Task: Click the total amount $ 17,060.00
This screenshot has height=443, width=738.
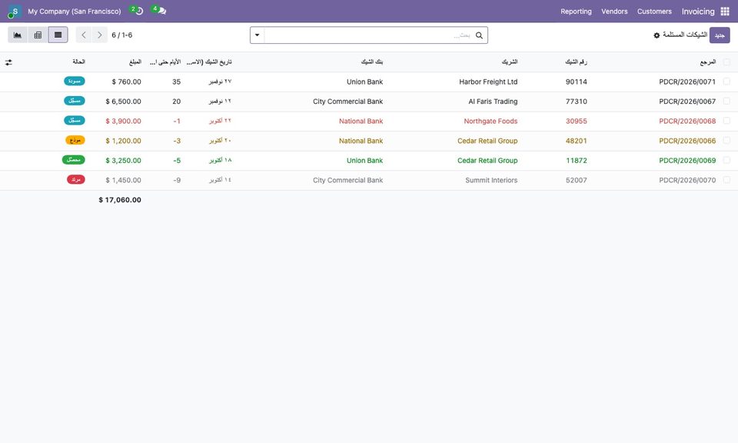Action: 120,200
